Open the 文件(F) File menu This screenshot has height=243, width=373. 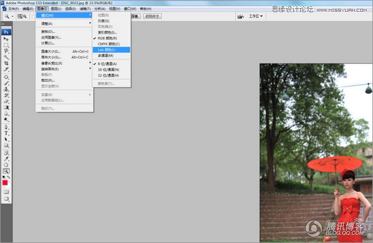(13, 9)
